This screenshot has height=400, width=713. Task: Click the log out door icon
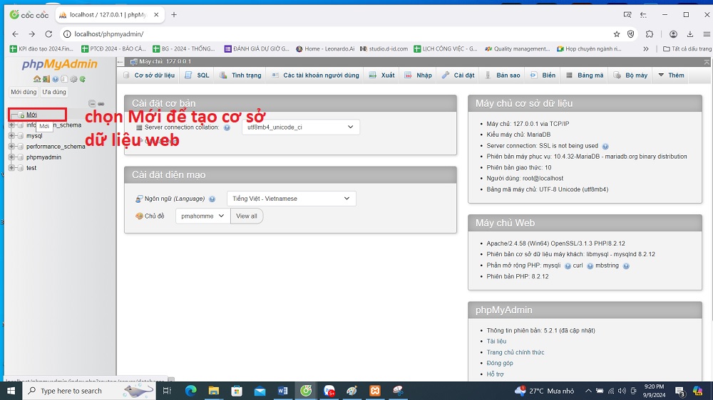[x=46, y=79]
